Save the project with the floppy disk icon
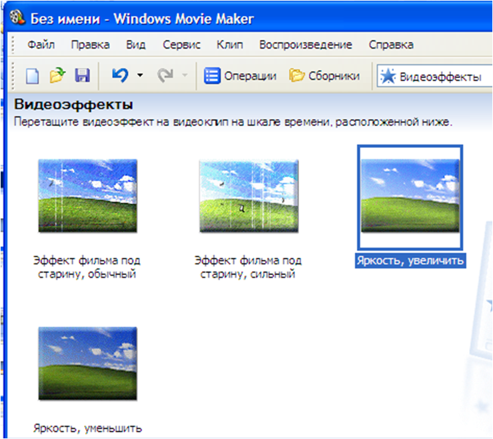The width and height of the screenshot is (493, 439). tap(82, 76)
